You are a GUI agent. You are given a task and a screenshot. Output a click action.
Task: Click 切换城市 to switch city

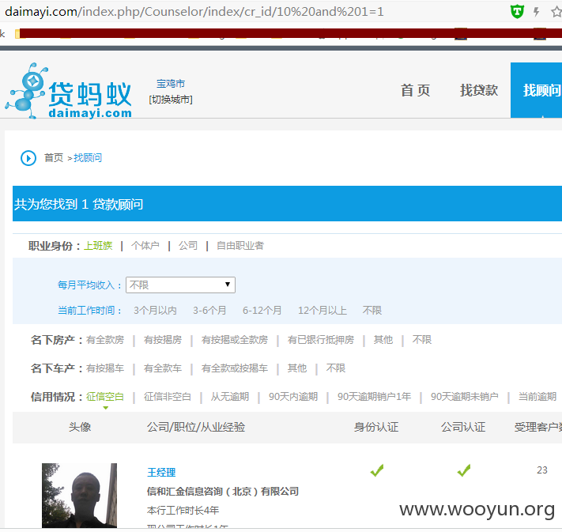[x=171, y=100]
